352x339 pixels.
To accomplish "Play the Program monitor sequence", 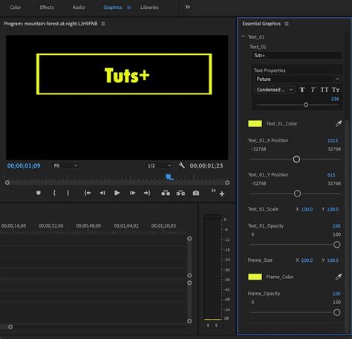I will click(x=117, y=193).
